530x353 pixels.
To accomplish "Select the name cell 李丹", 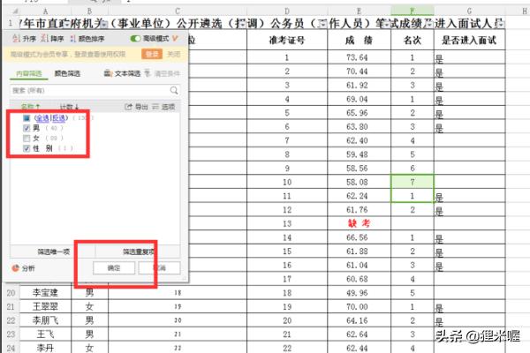I will (45, 348).
